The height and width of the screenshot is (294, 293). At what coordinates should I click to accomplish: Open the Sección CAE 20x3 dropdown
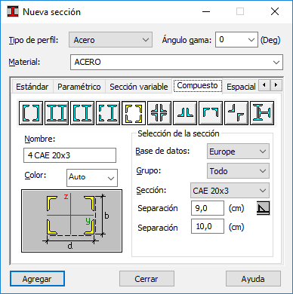(230, 191)
